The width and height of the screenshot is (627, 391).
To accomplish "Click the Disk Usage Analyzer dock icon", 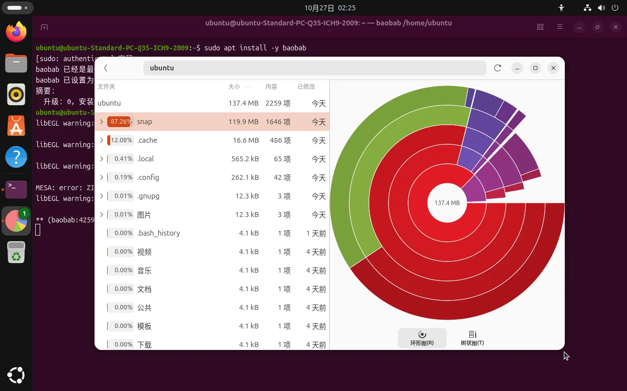I will tap(16, 221).
